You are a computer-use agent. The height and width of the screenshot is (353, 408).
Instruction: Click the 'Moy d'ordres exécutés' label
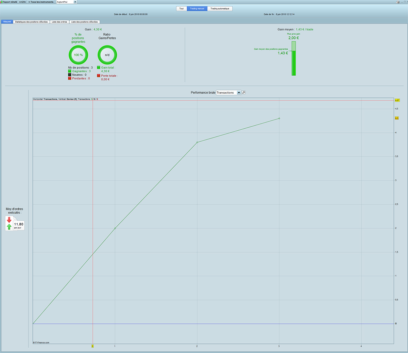(x=15, y=211)
